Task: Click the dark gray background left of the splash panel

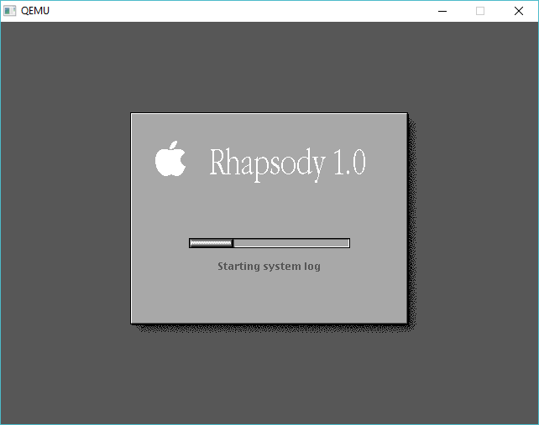Action: click(x=65, y=218)
